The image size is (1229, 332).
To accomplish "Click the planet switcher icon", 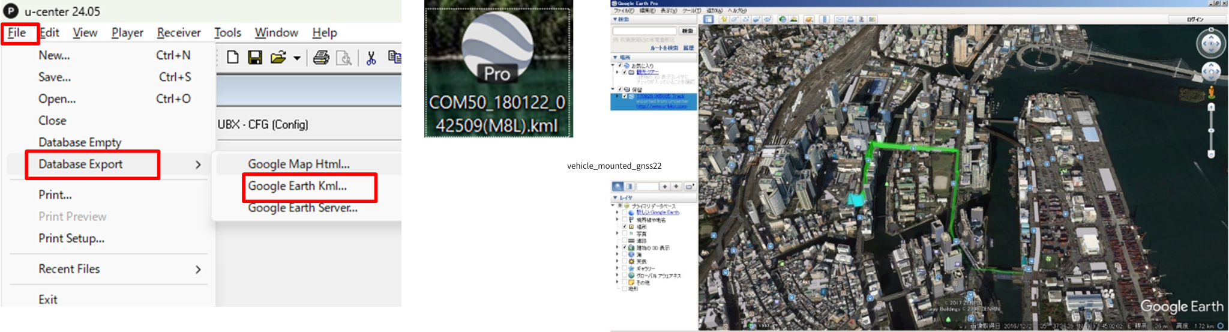I will pos(809,19).
